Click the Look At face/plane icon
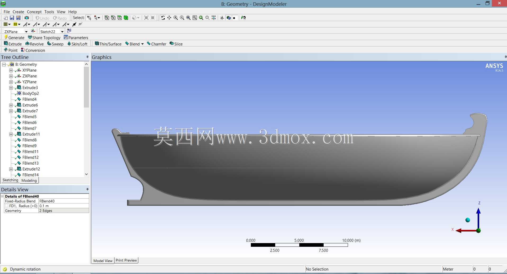Image resolution: width=507 pixels, height=274 pixels. pos(243,18)
